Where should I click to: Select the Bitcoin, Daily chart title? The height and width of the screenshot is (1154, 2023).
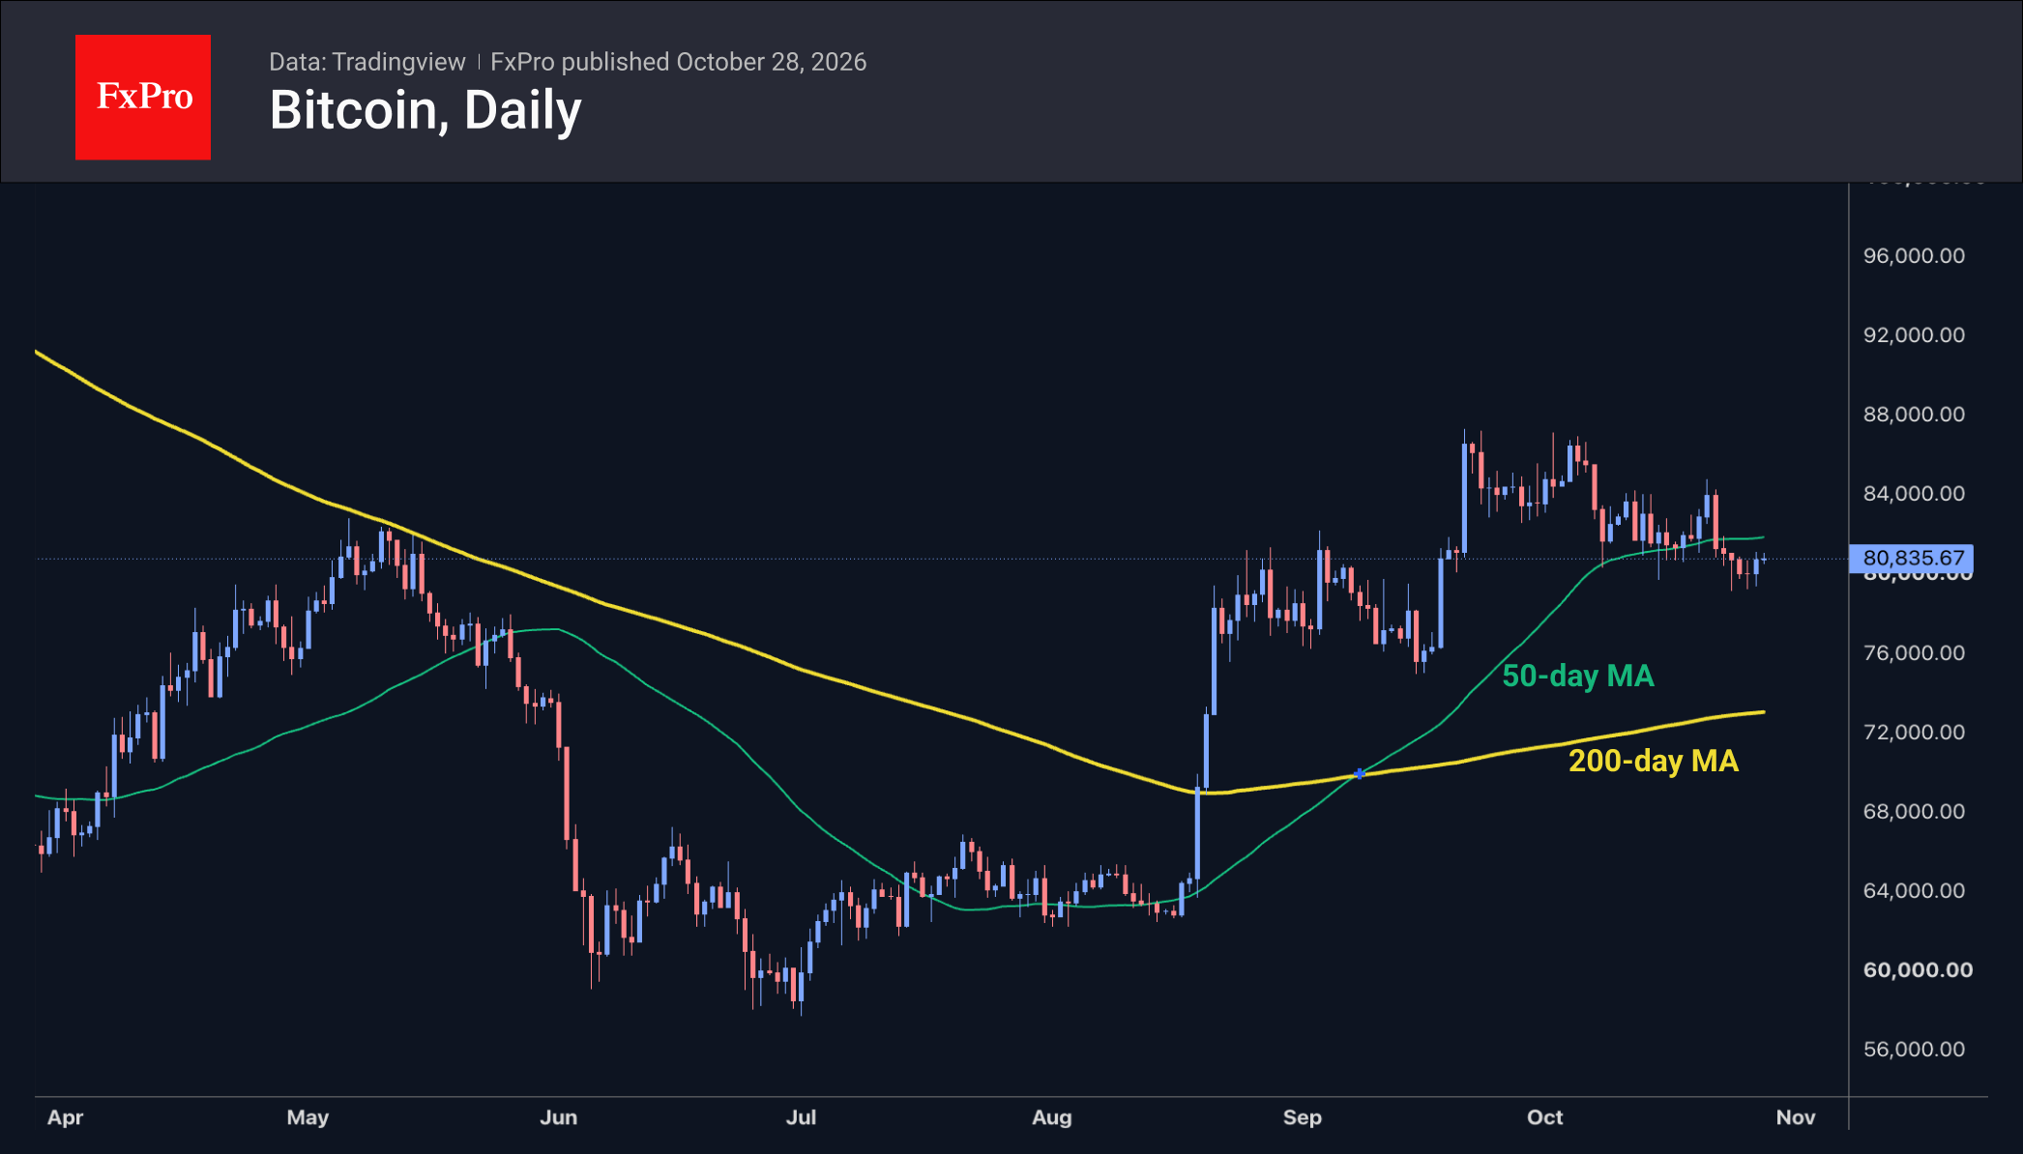425,110
